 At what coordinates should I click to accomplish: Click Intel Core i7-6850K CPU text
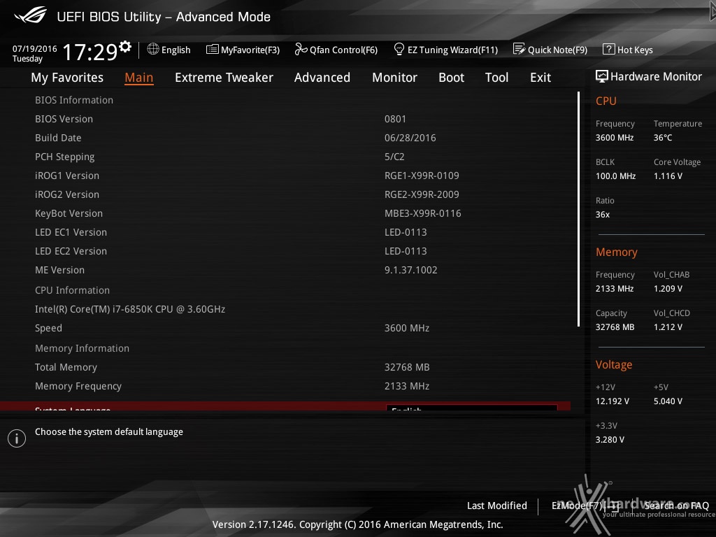(130, 309)
